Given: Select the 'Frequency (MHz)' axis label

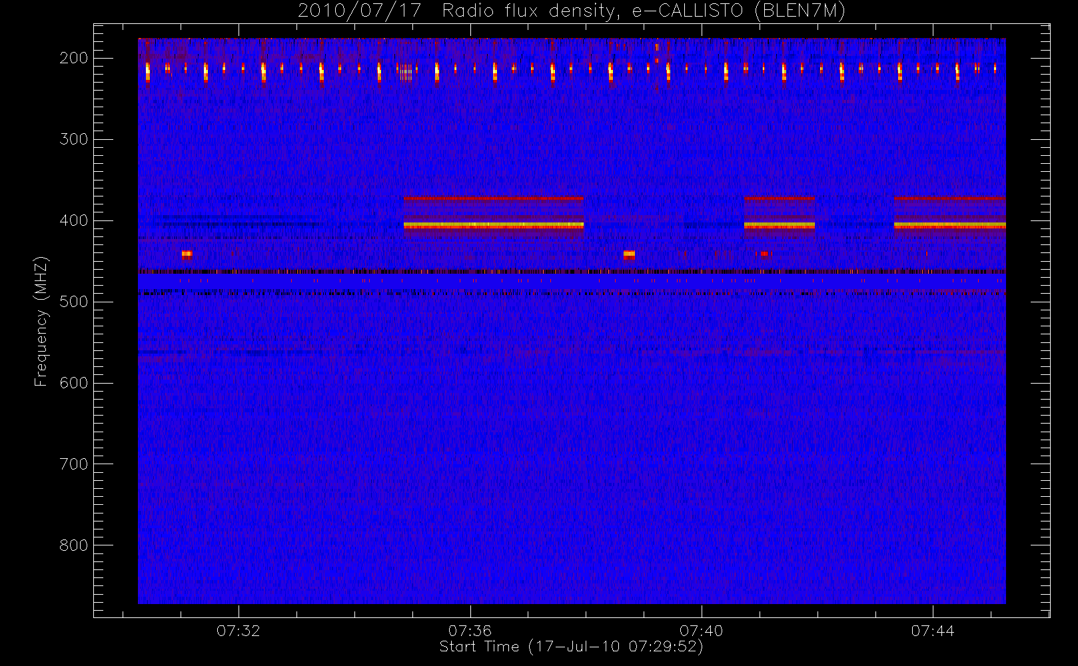Looking at the screenshot, I should [41, 321].
